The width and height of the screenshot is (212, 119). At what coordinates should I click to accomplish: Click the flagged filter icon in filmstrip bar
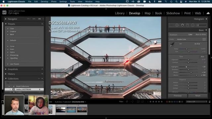pos(127,101)
